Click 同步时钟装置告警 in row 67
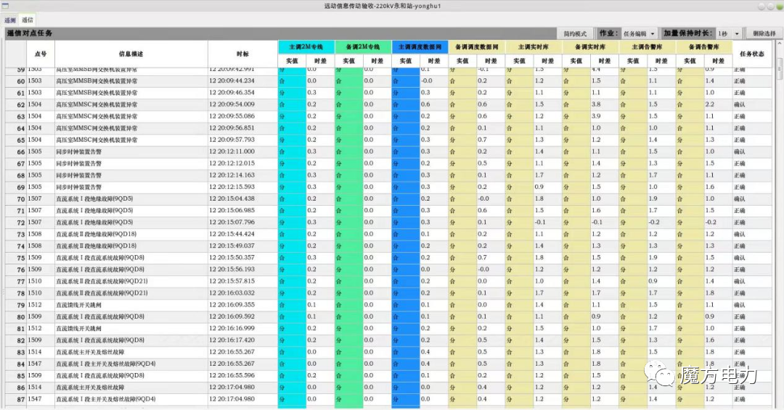The image size is (784, 410). [78, 164]
